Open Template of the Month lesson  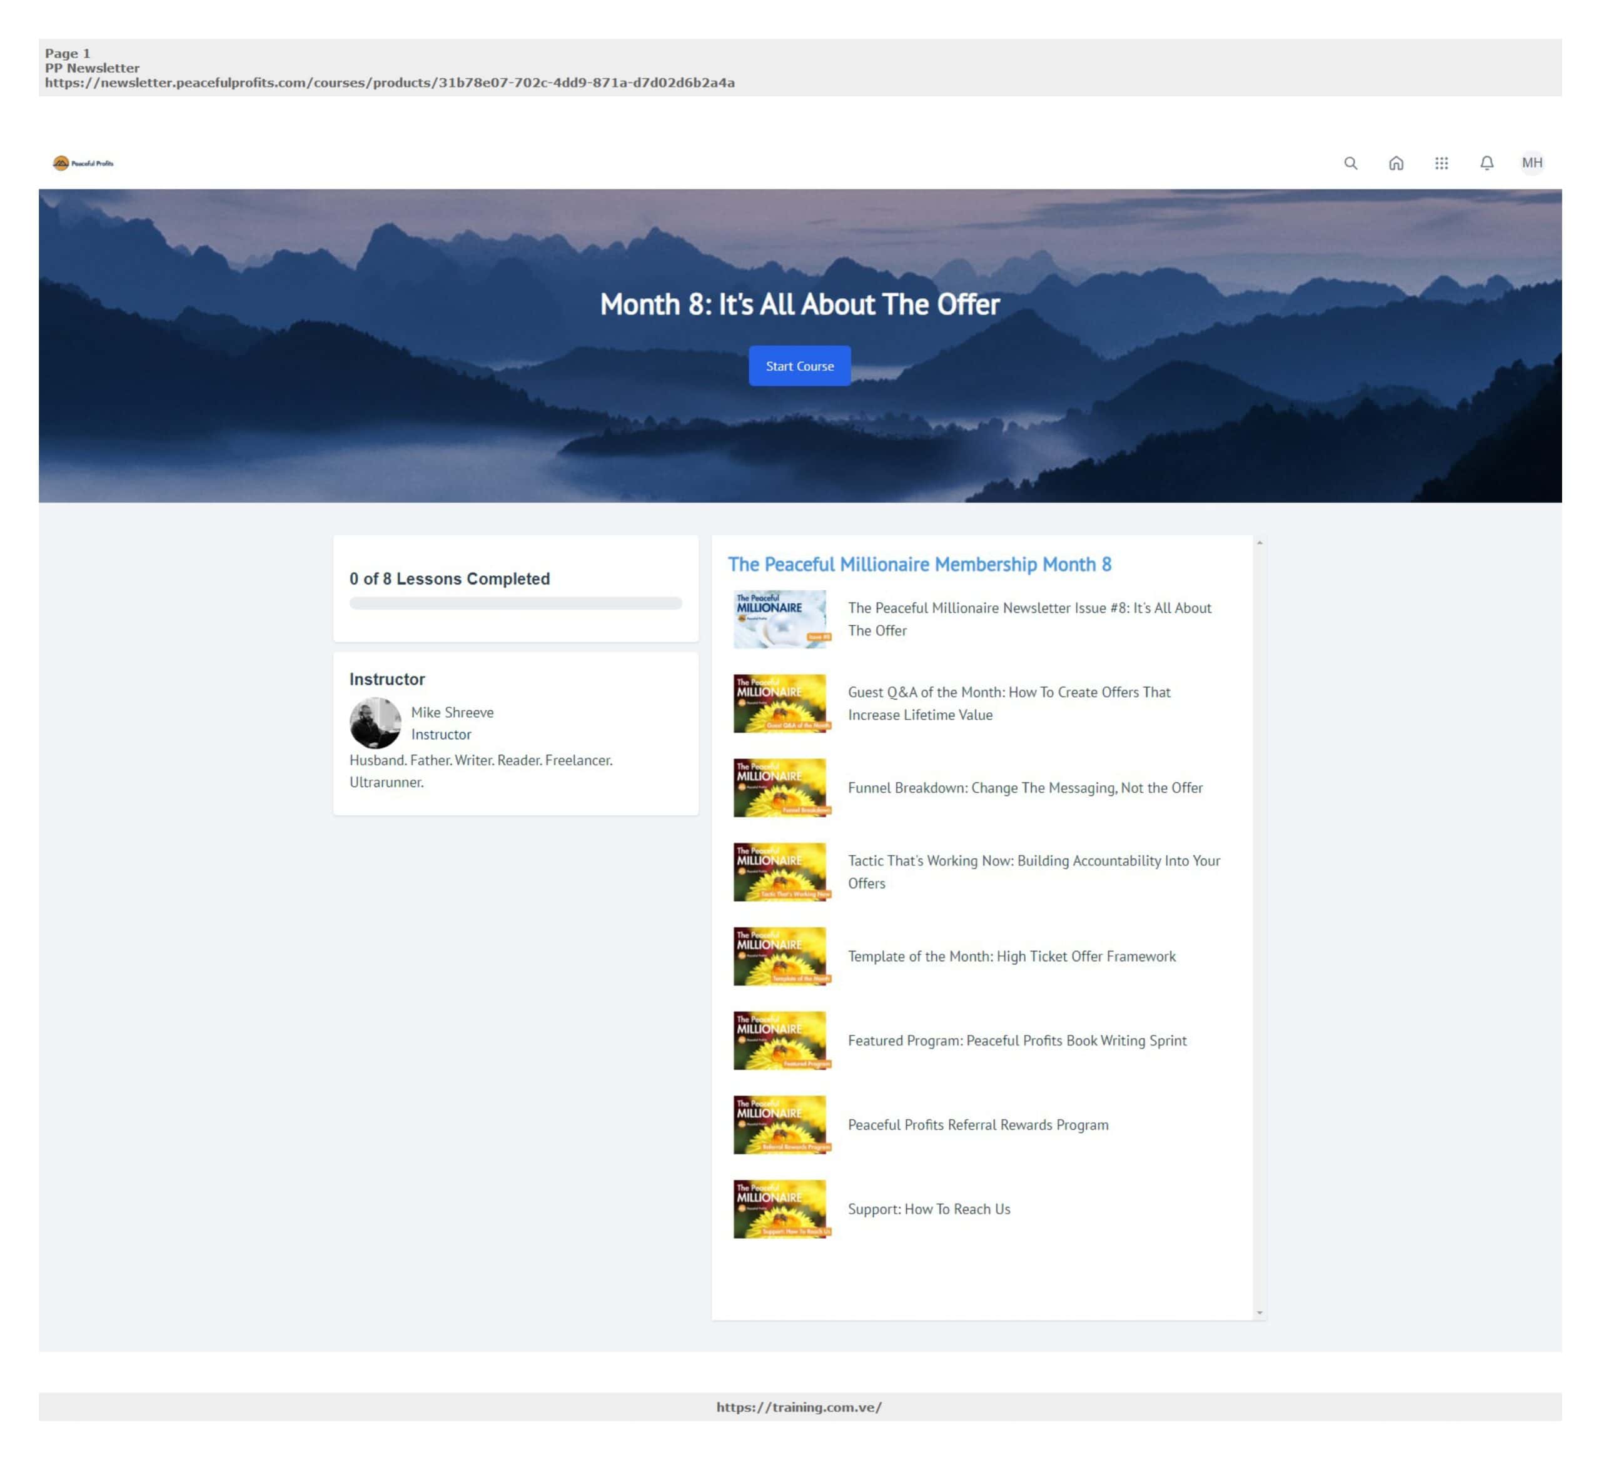click(1011, 956)
